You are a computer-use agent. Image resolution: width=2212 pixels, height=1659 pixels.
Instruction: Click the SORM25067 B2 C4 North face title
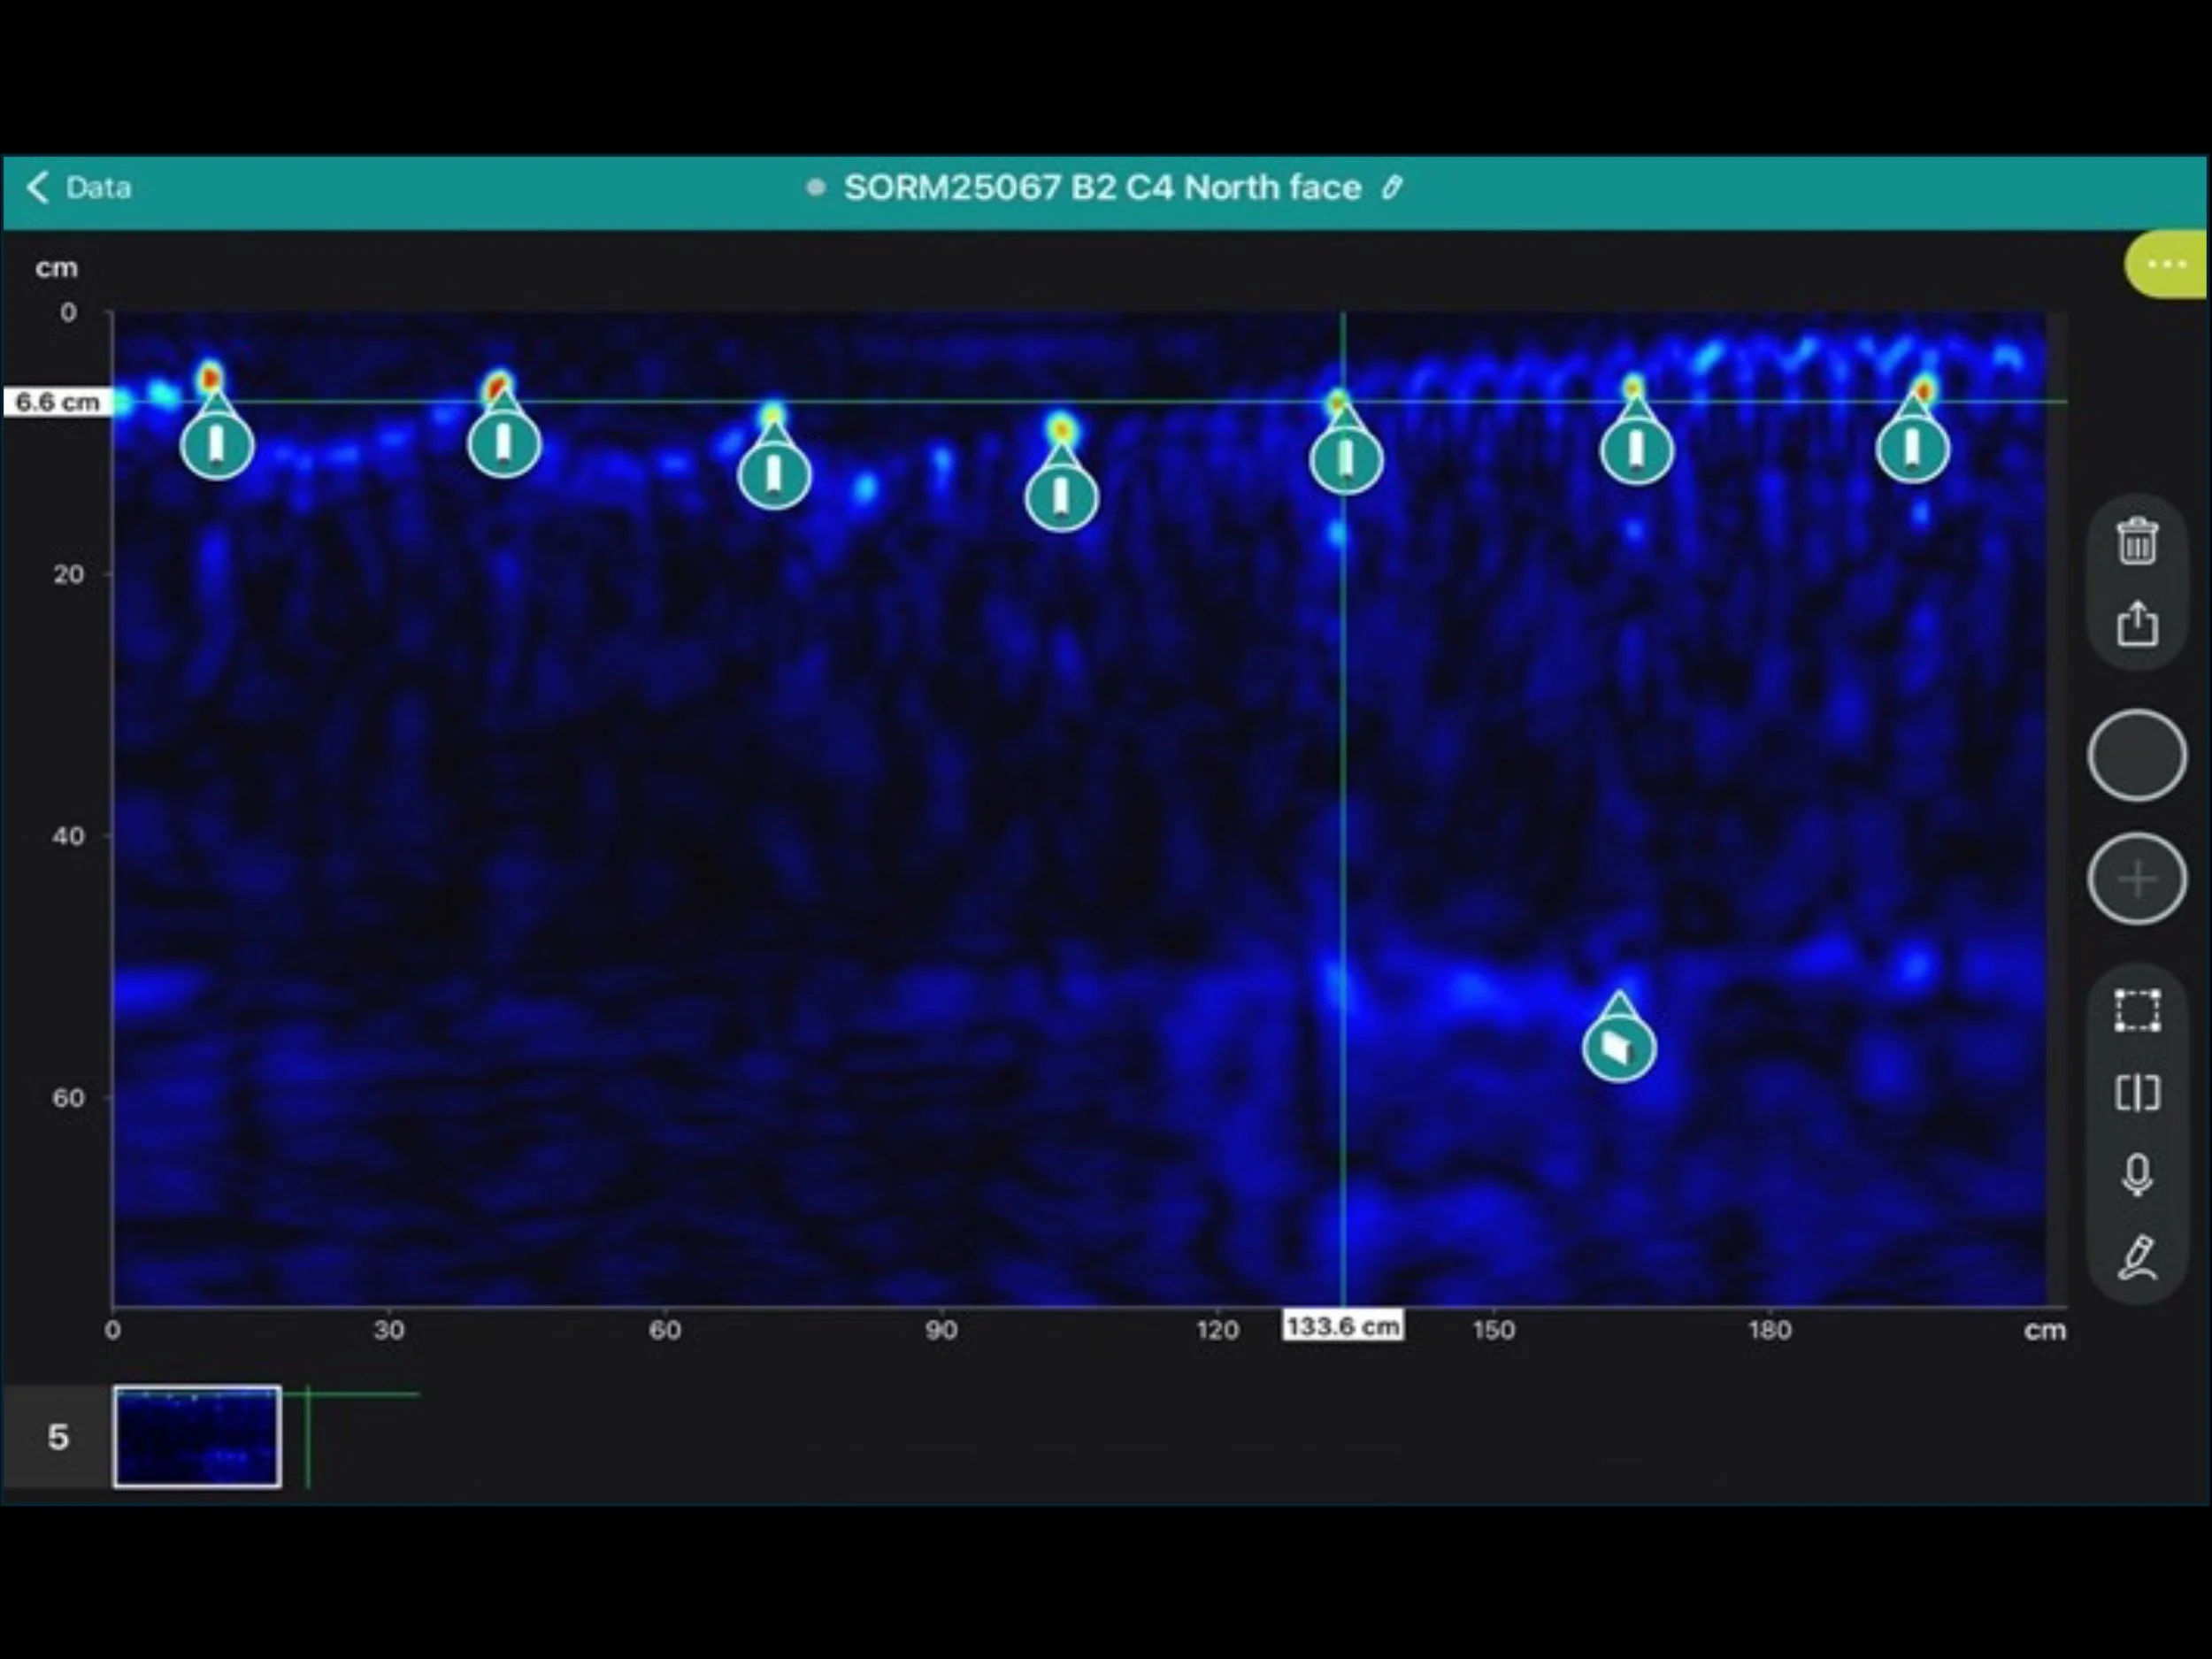(x=1102, y=188)
